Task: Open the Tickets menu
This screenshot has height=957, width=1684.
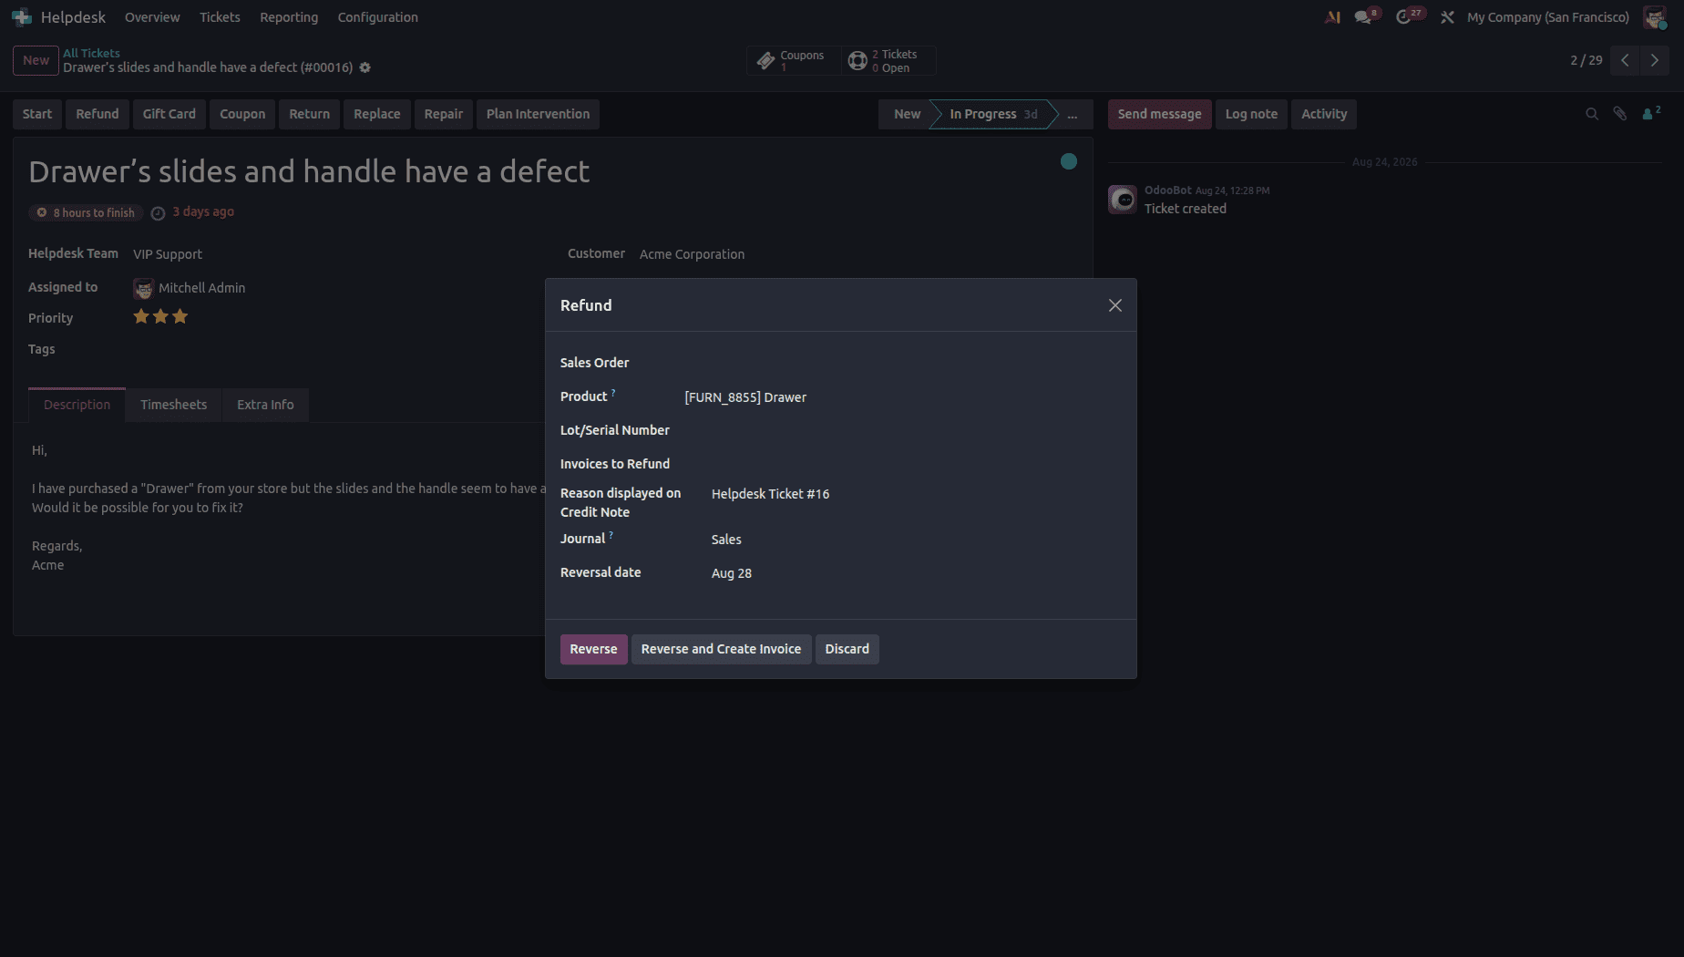Action: (x=220, y=17)
